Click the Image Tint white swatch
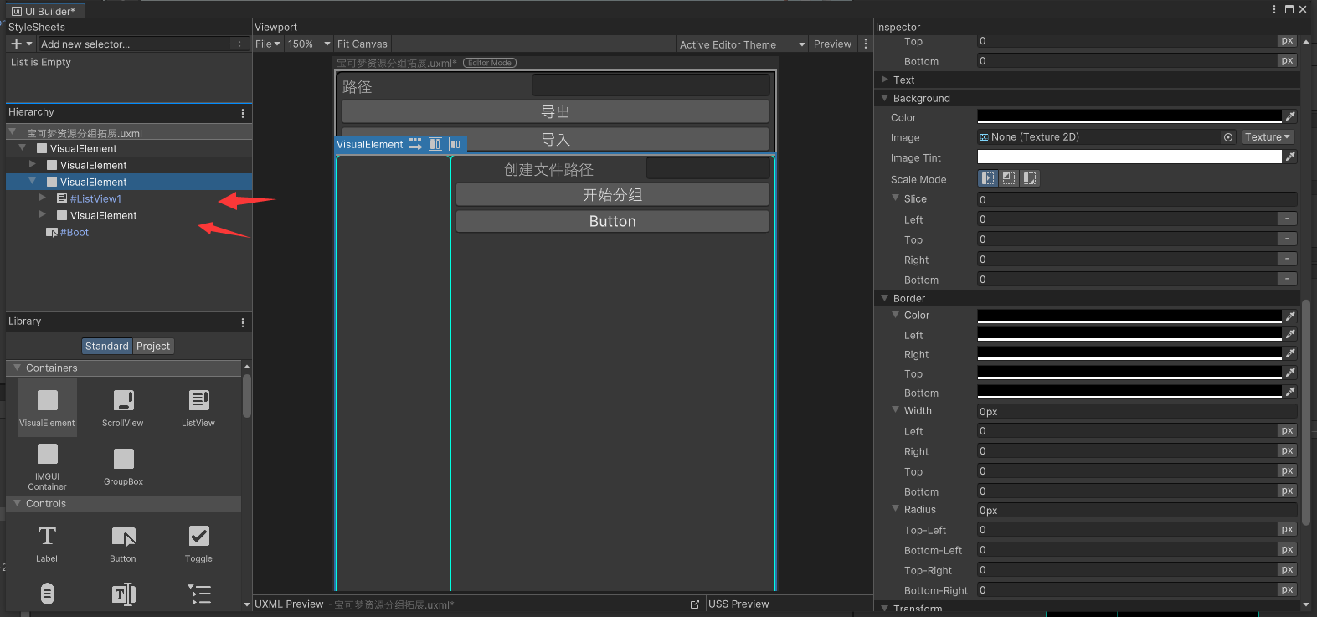 coord(1129,157)
